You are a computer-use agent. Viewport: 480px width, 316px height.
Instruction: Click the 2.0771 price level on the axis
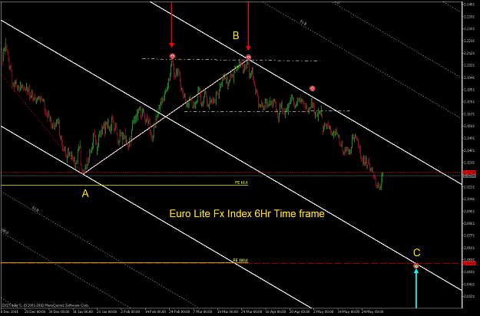(x=469, y=235)
